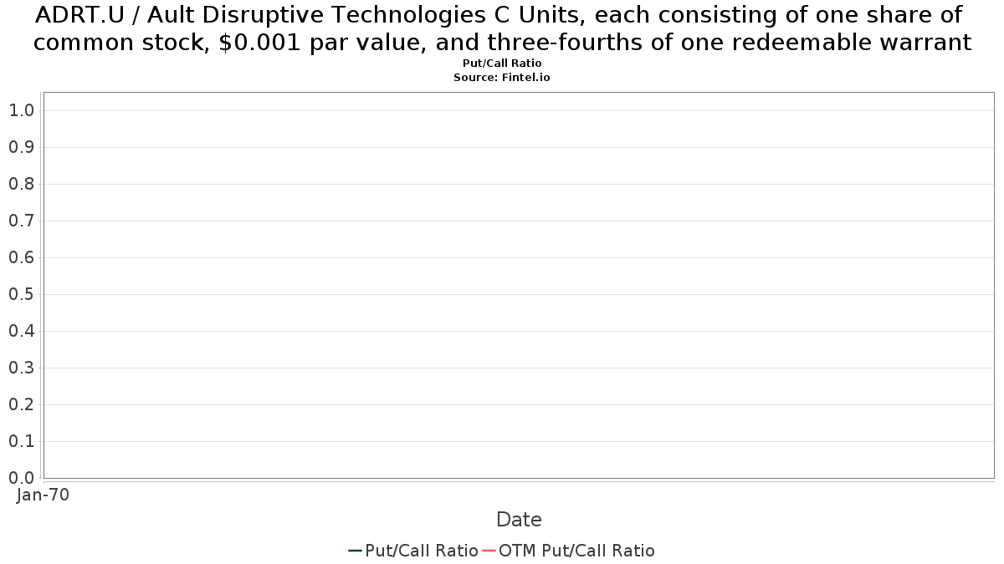Click the 0.5 y-axis tick label
The height and width of the screenshot is (564, 1004).
coord(21,294)
